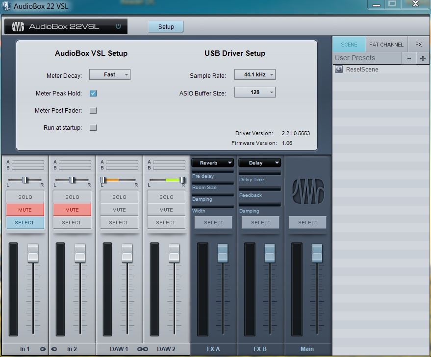Select the In 2 channel

point(72,222)
